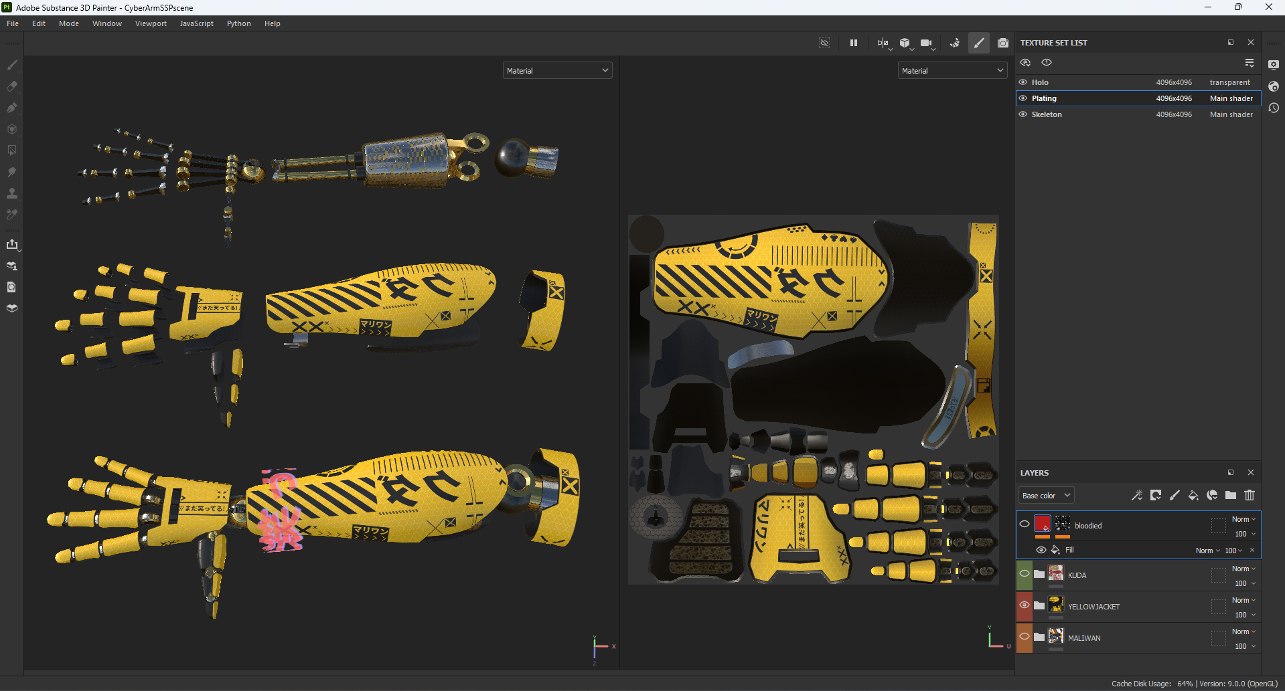Open the 2D viewport Material dropdown

click(x=952, y=70)
